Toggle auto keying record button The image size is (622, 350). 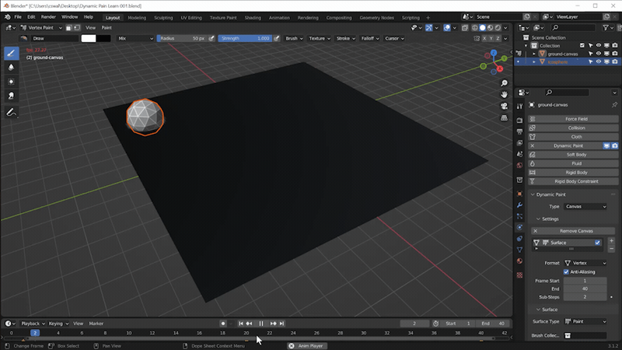point(223,324)
